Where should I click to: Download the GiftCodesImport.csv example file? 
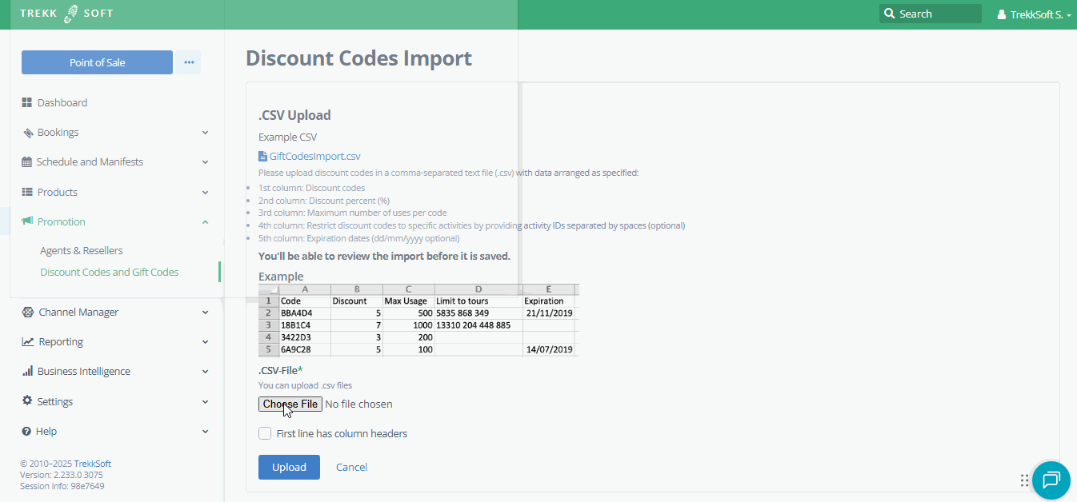[315, 156]
